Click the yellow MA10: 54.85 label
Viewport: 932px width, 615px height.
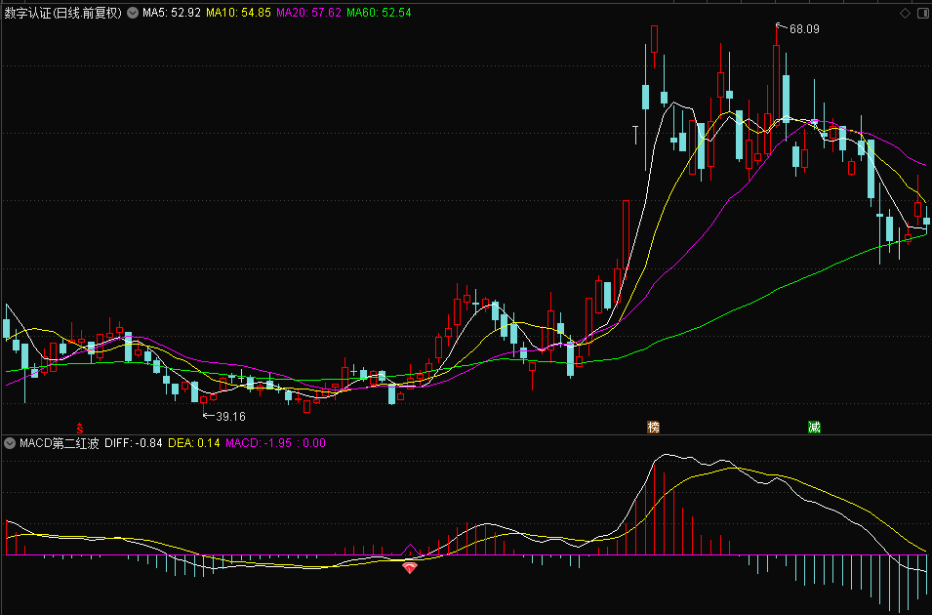tap(238, 14)
